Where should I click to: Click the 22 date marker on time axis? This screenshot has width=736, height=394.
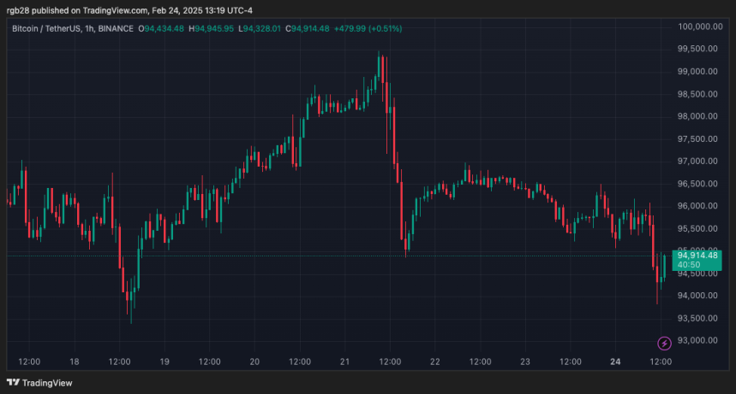pos(435,362)
